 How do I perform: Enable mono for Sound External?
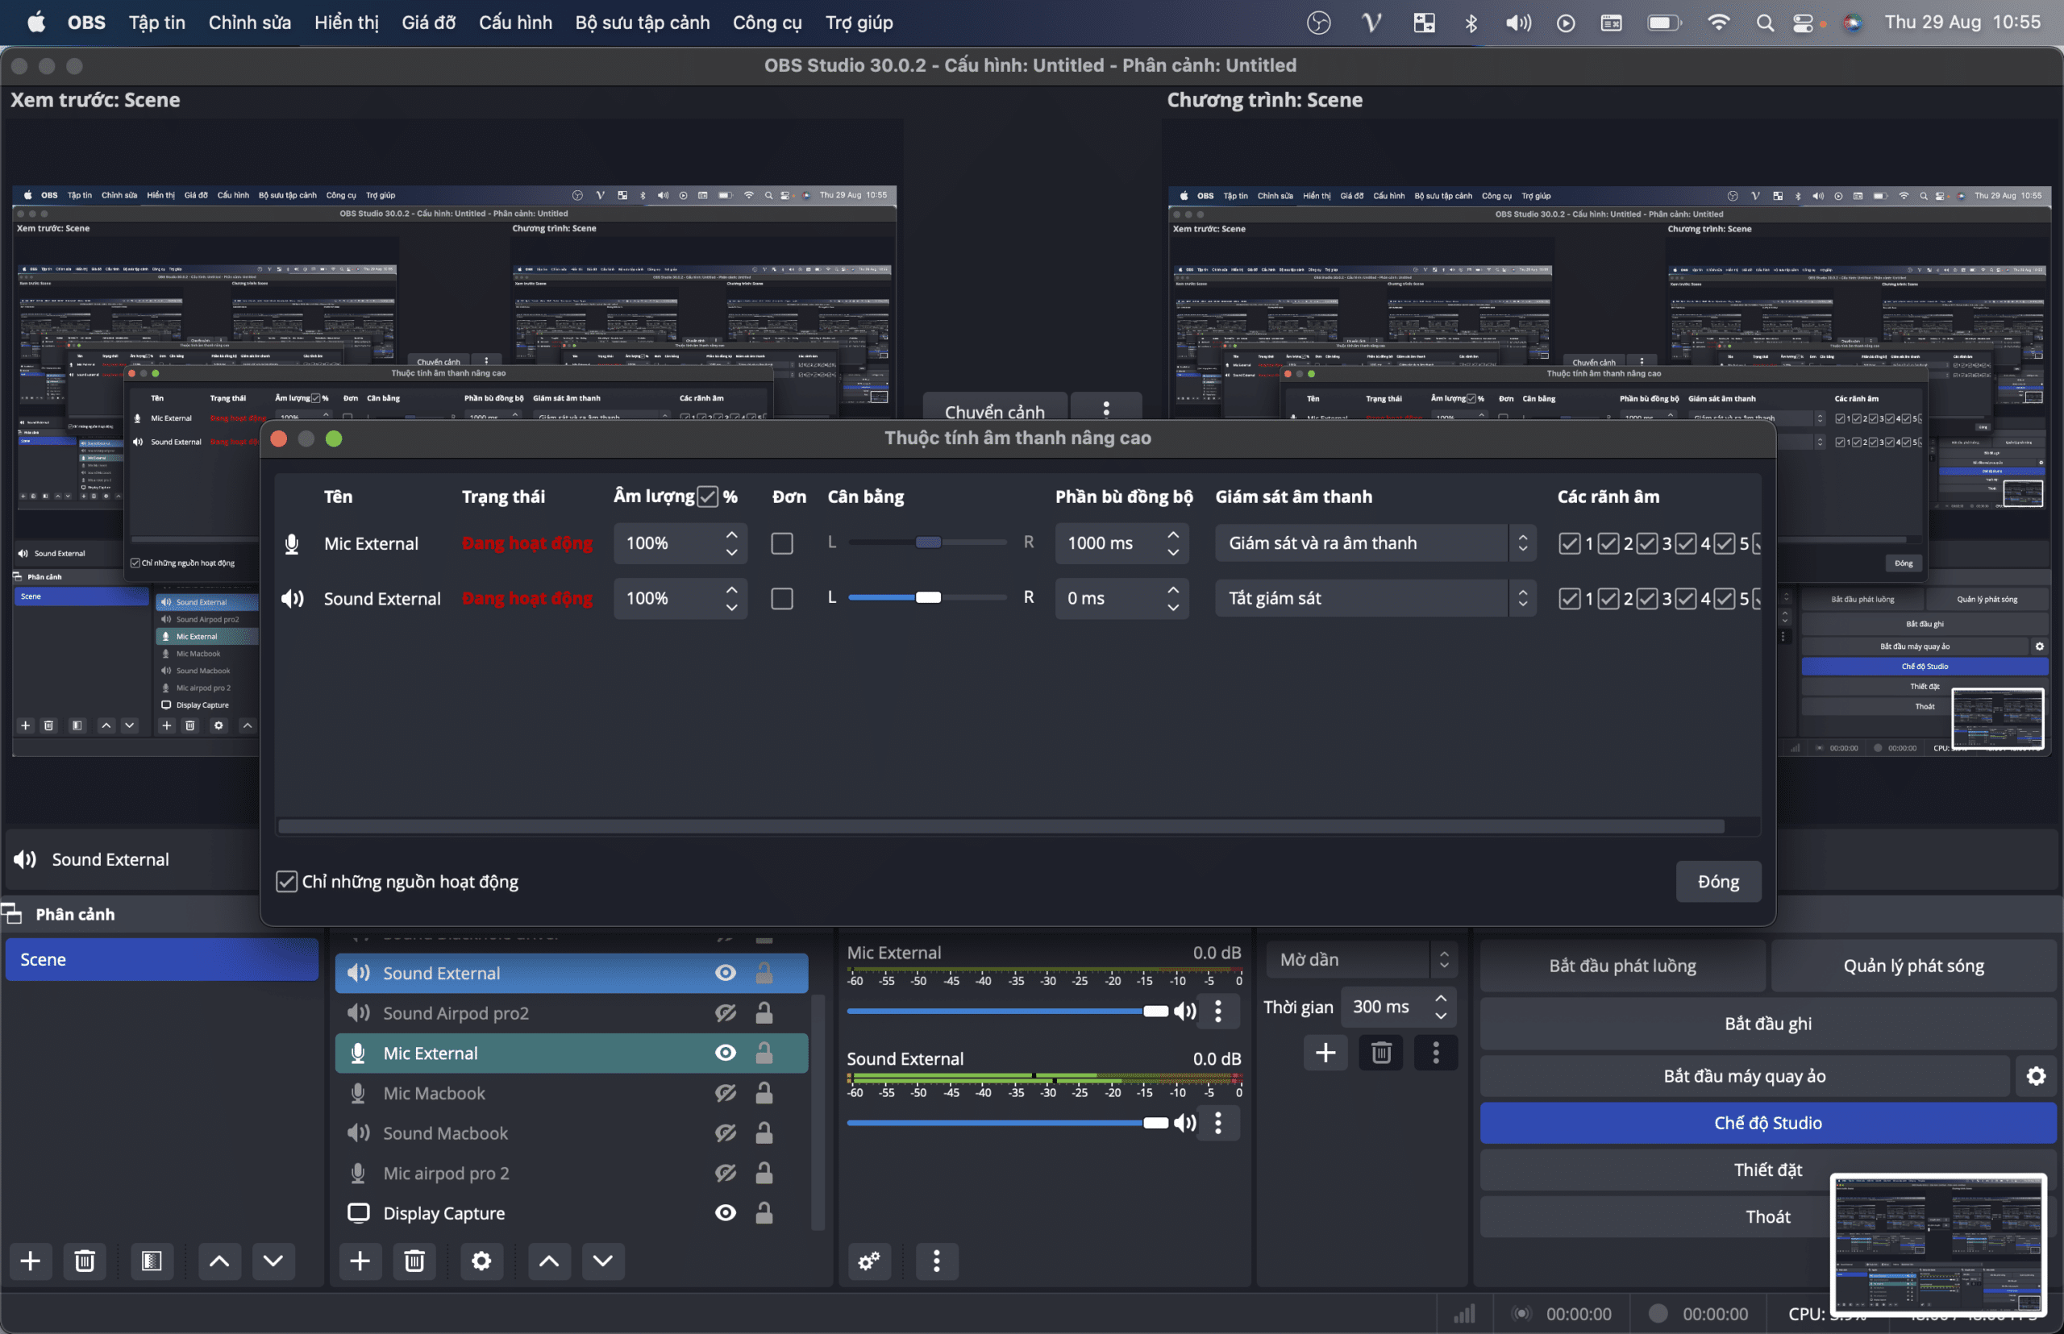tap(781, 599)
